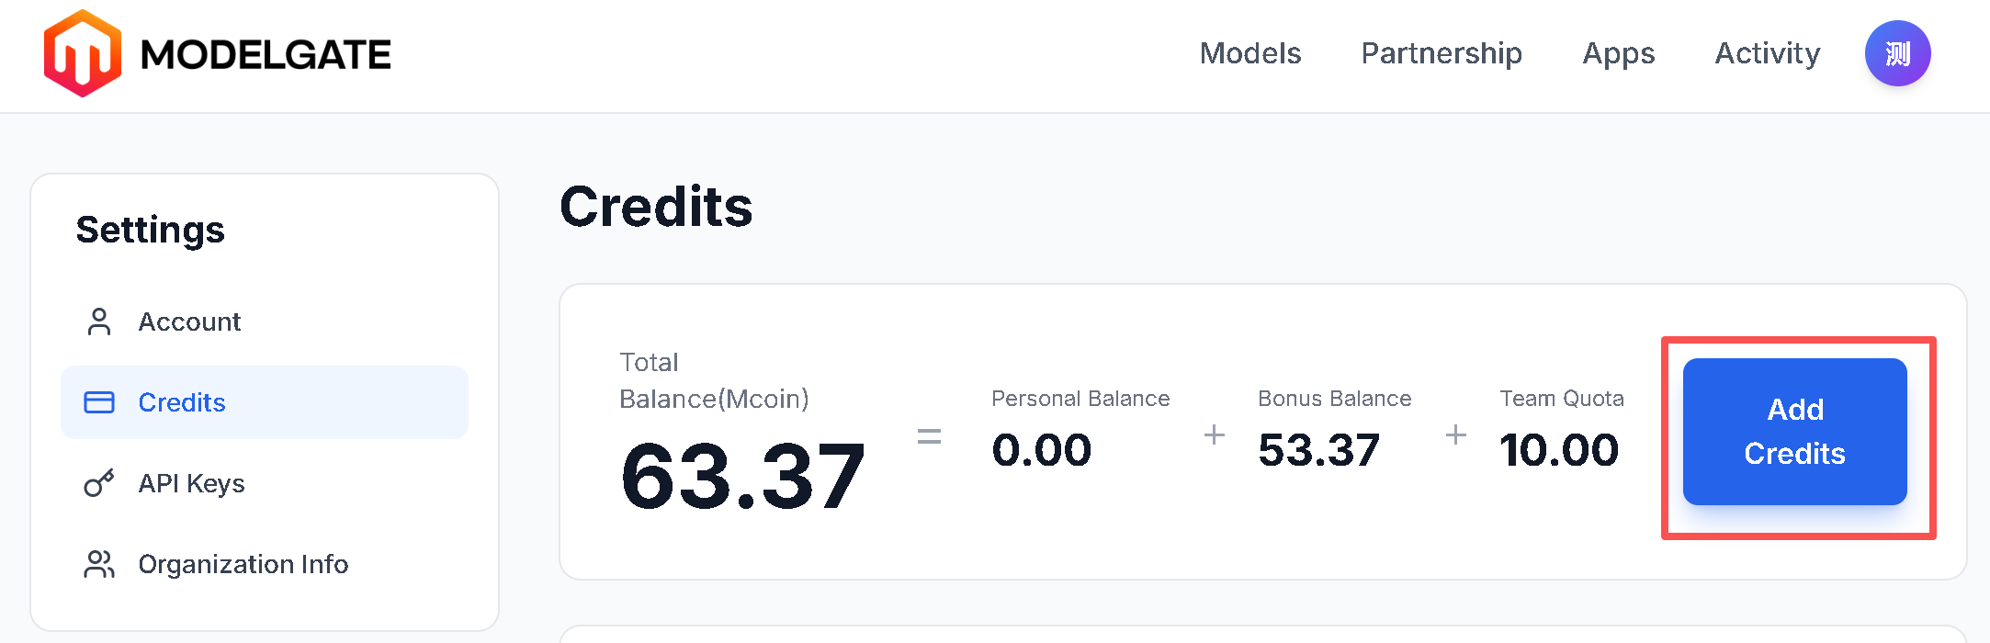Click the Team Quota 10.00 value

coord(1558,450)
